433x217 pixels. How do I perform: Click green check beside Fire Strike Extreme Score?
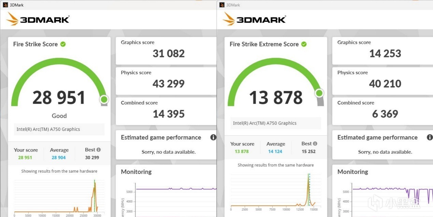[304, 44]
